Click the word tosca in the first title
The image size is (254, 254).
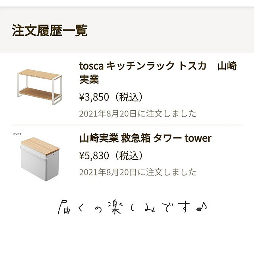[91, 66]
